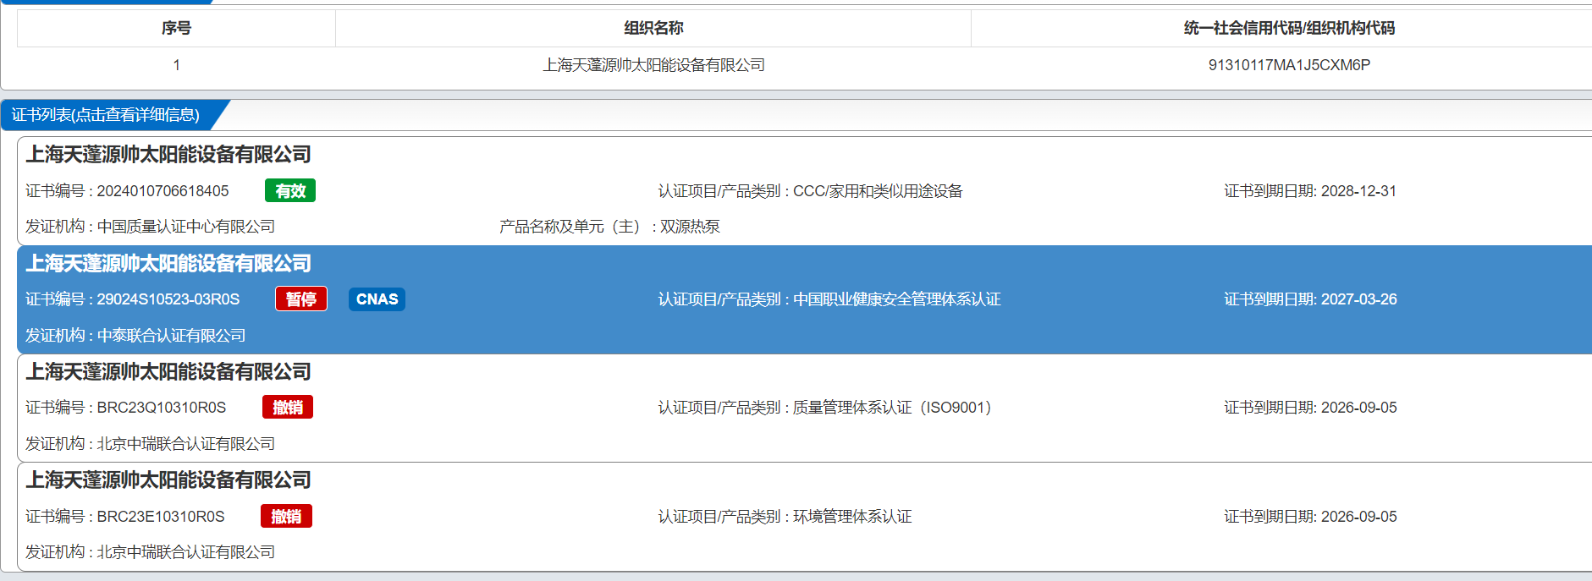Select the issuer 中国质量认证中心有限公司
This screenshot has width=1592, height=581.
(x=186, y=227)
